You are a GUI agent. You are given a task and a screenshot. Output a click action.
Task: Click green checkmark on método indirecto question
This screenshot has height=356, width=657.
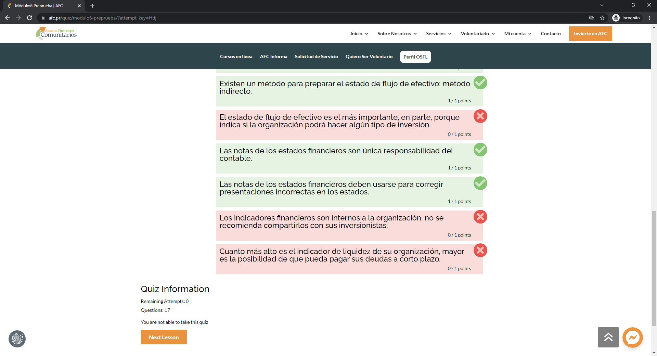click(480, 82)
